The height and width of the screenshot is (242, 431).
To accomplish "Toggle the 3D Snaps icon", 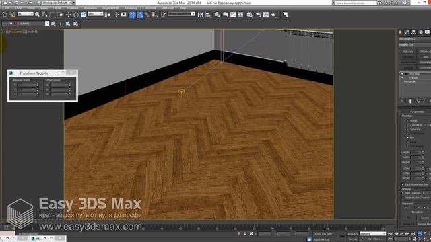I will (133, 15).
